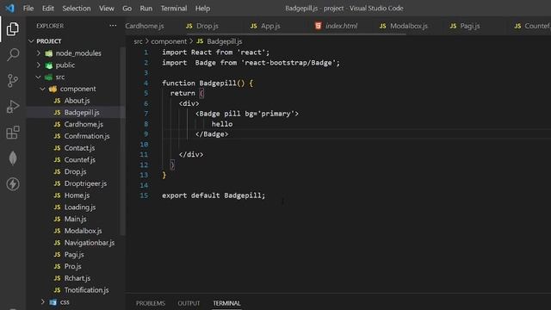The height and width of the screenshot is (310, 551).
Task: Open the Extensions view
Action: (x=13, y=133)
